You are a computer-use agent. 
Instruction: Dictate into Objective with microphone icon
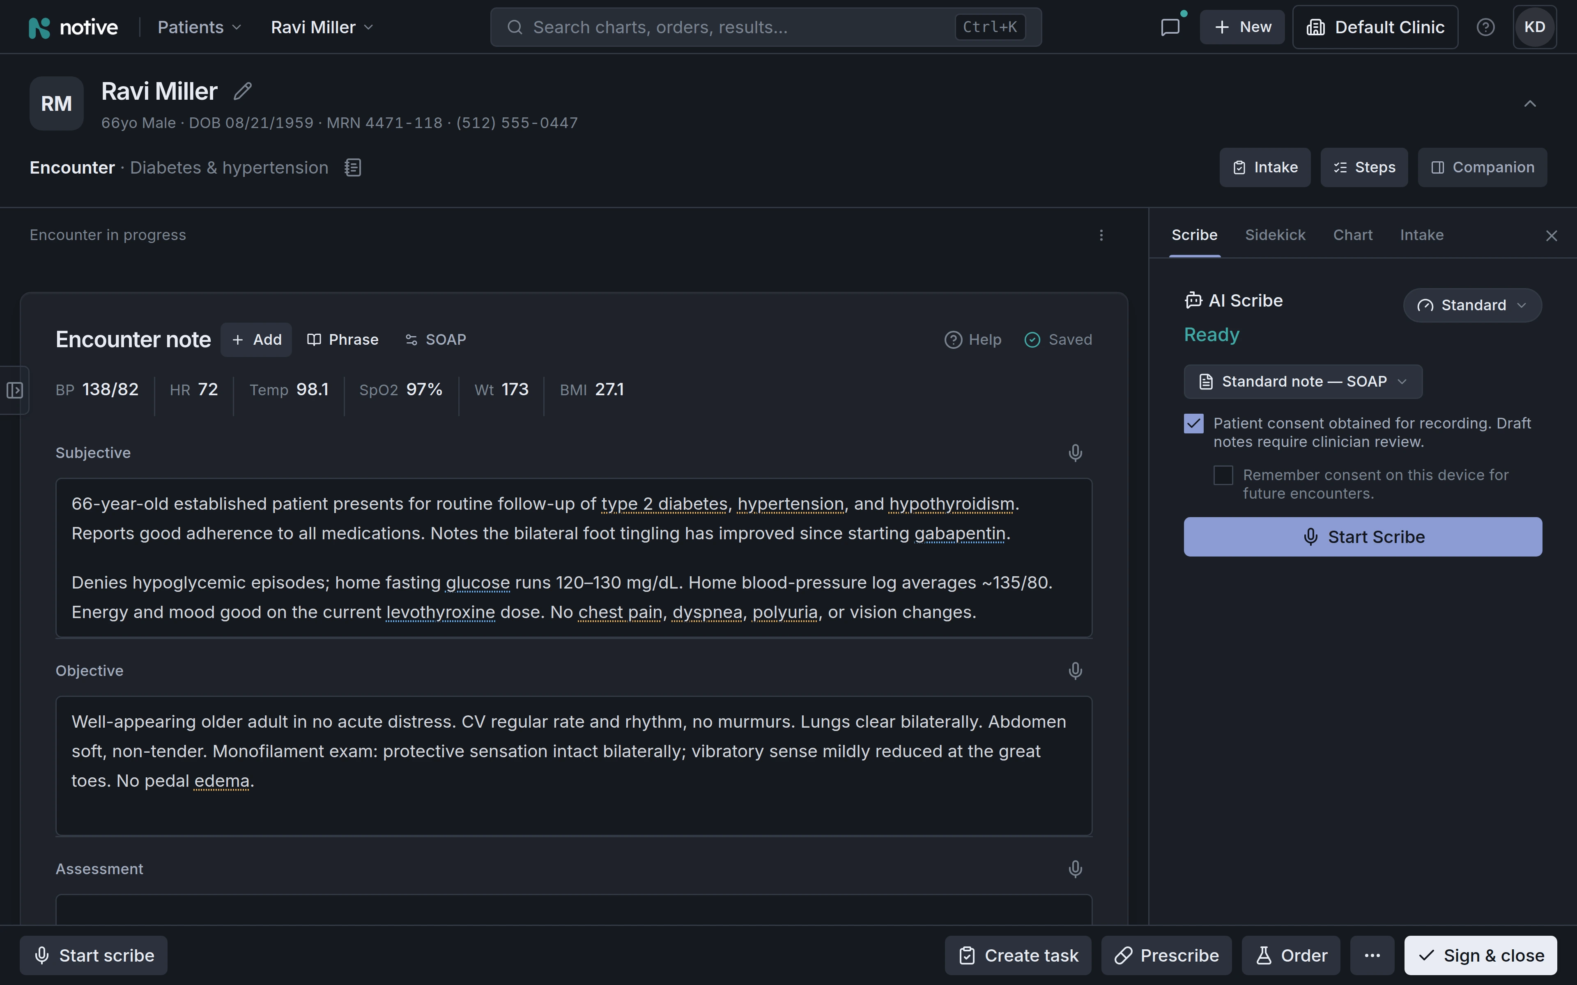[1075, 670]
